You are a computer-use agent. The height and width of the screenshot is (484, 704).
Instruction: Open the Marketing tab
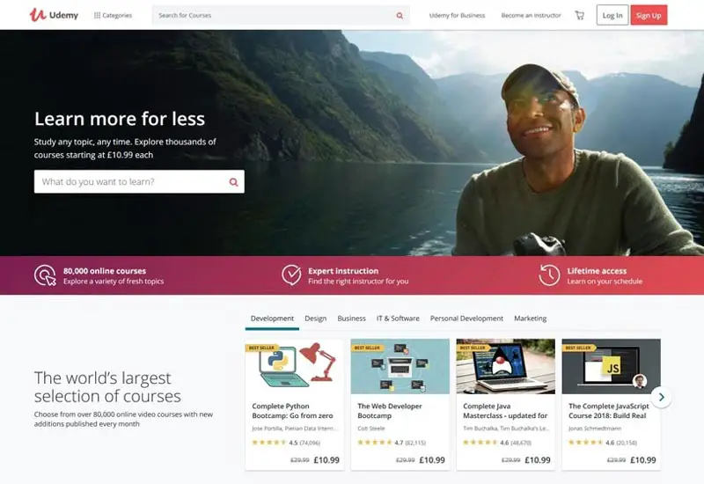[x=531, y=319]
